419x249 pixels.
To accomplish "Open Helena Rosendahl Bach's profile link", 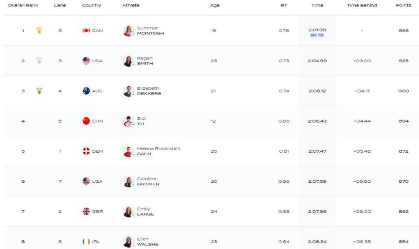I will (158, 151).
